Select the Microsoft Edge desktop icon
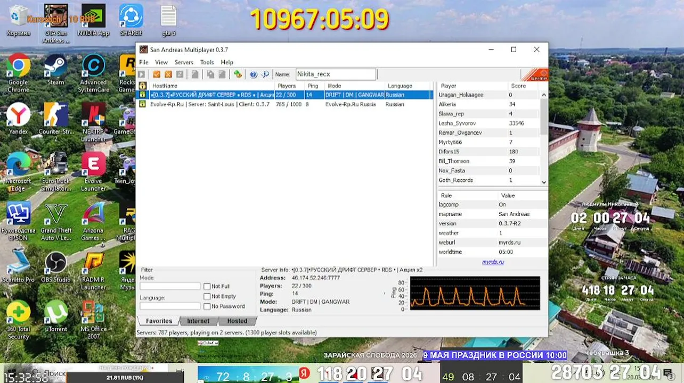This screenshot has height=383, width=684. click(18, 172)
